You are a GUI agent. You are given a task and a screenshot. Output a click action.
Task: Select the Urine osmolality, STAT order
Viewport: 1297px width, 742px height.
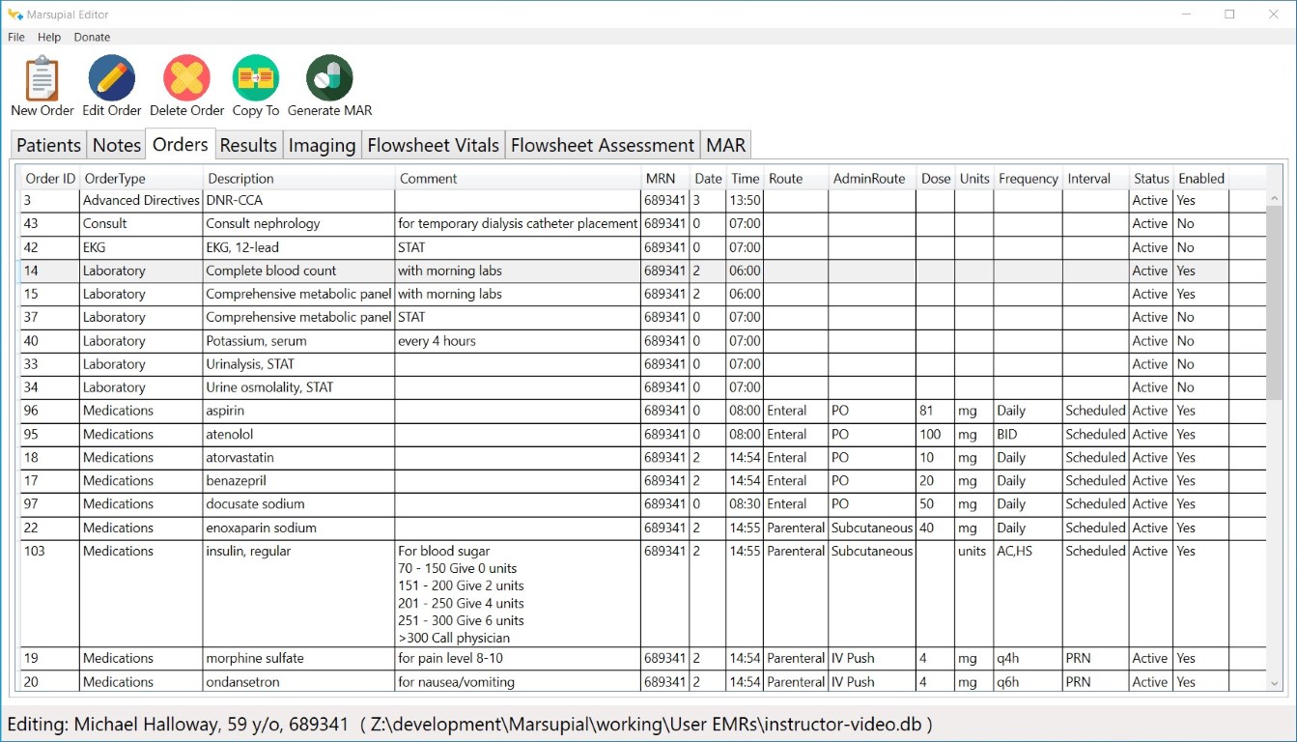click(643, 387)
